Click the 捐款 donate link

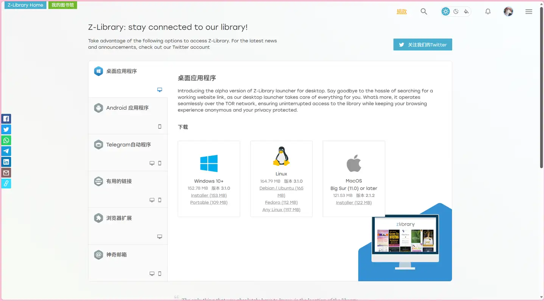pos(402,11)
